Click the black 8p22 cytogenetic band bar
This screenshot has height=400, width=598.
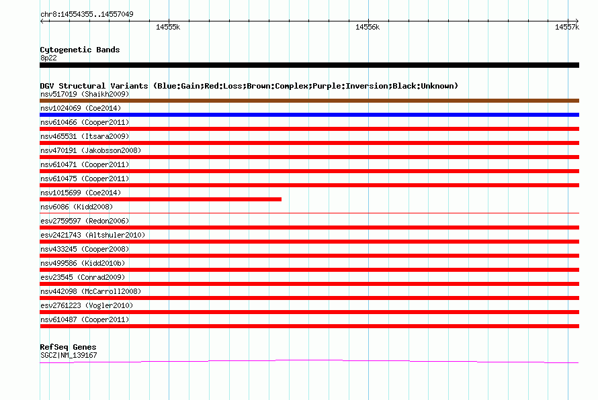tap(309, 65)
